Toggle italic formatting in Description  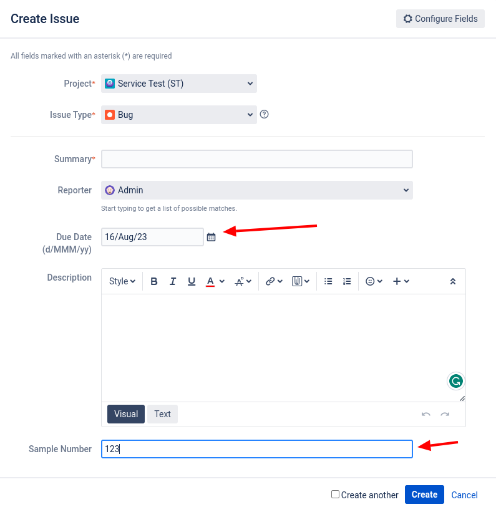tap(173, 281)
